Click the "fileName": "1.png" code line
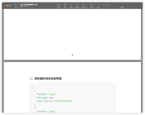 tap(46, 94)
